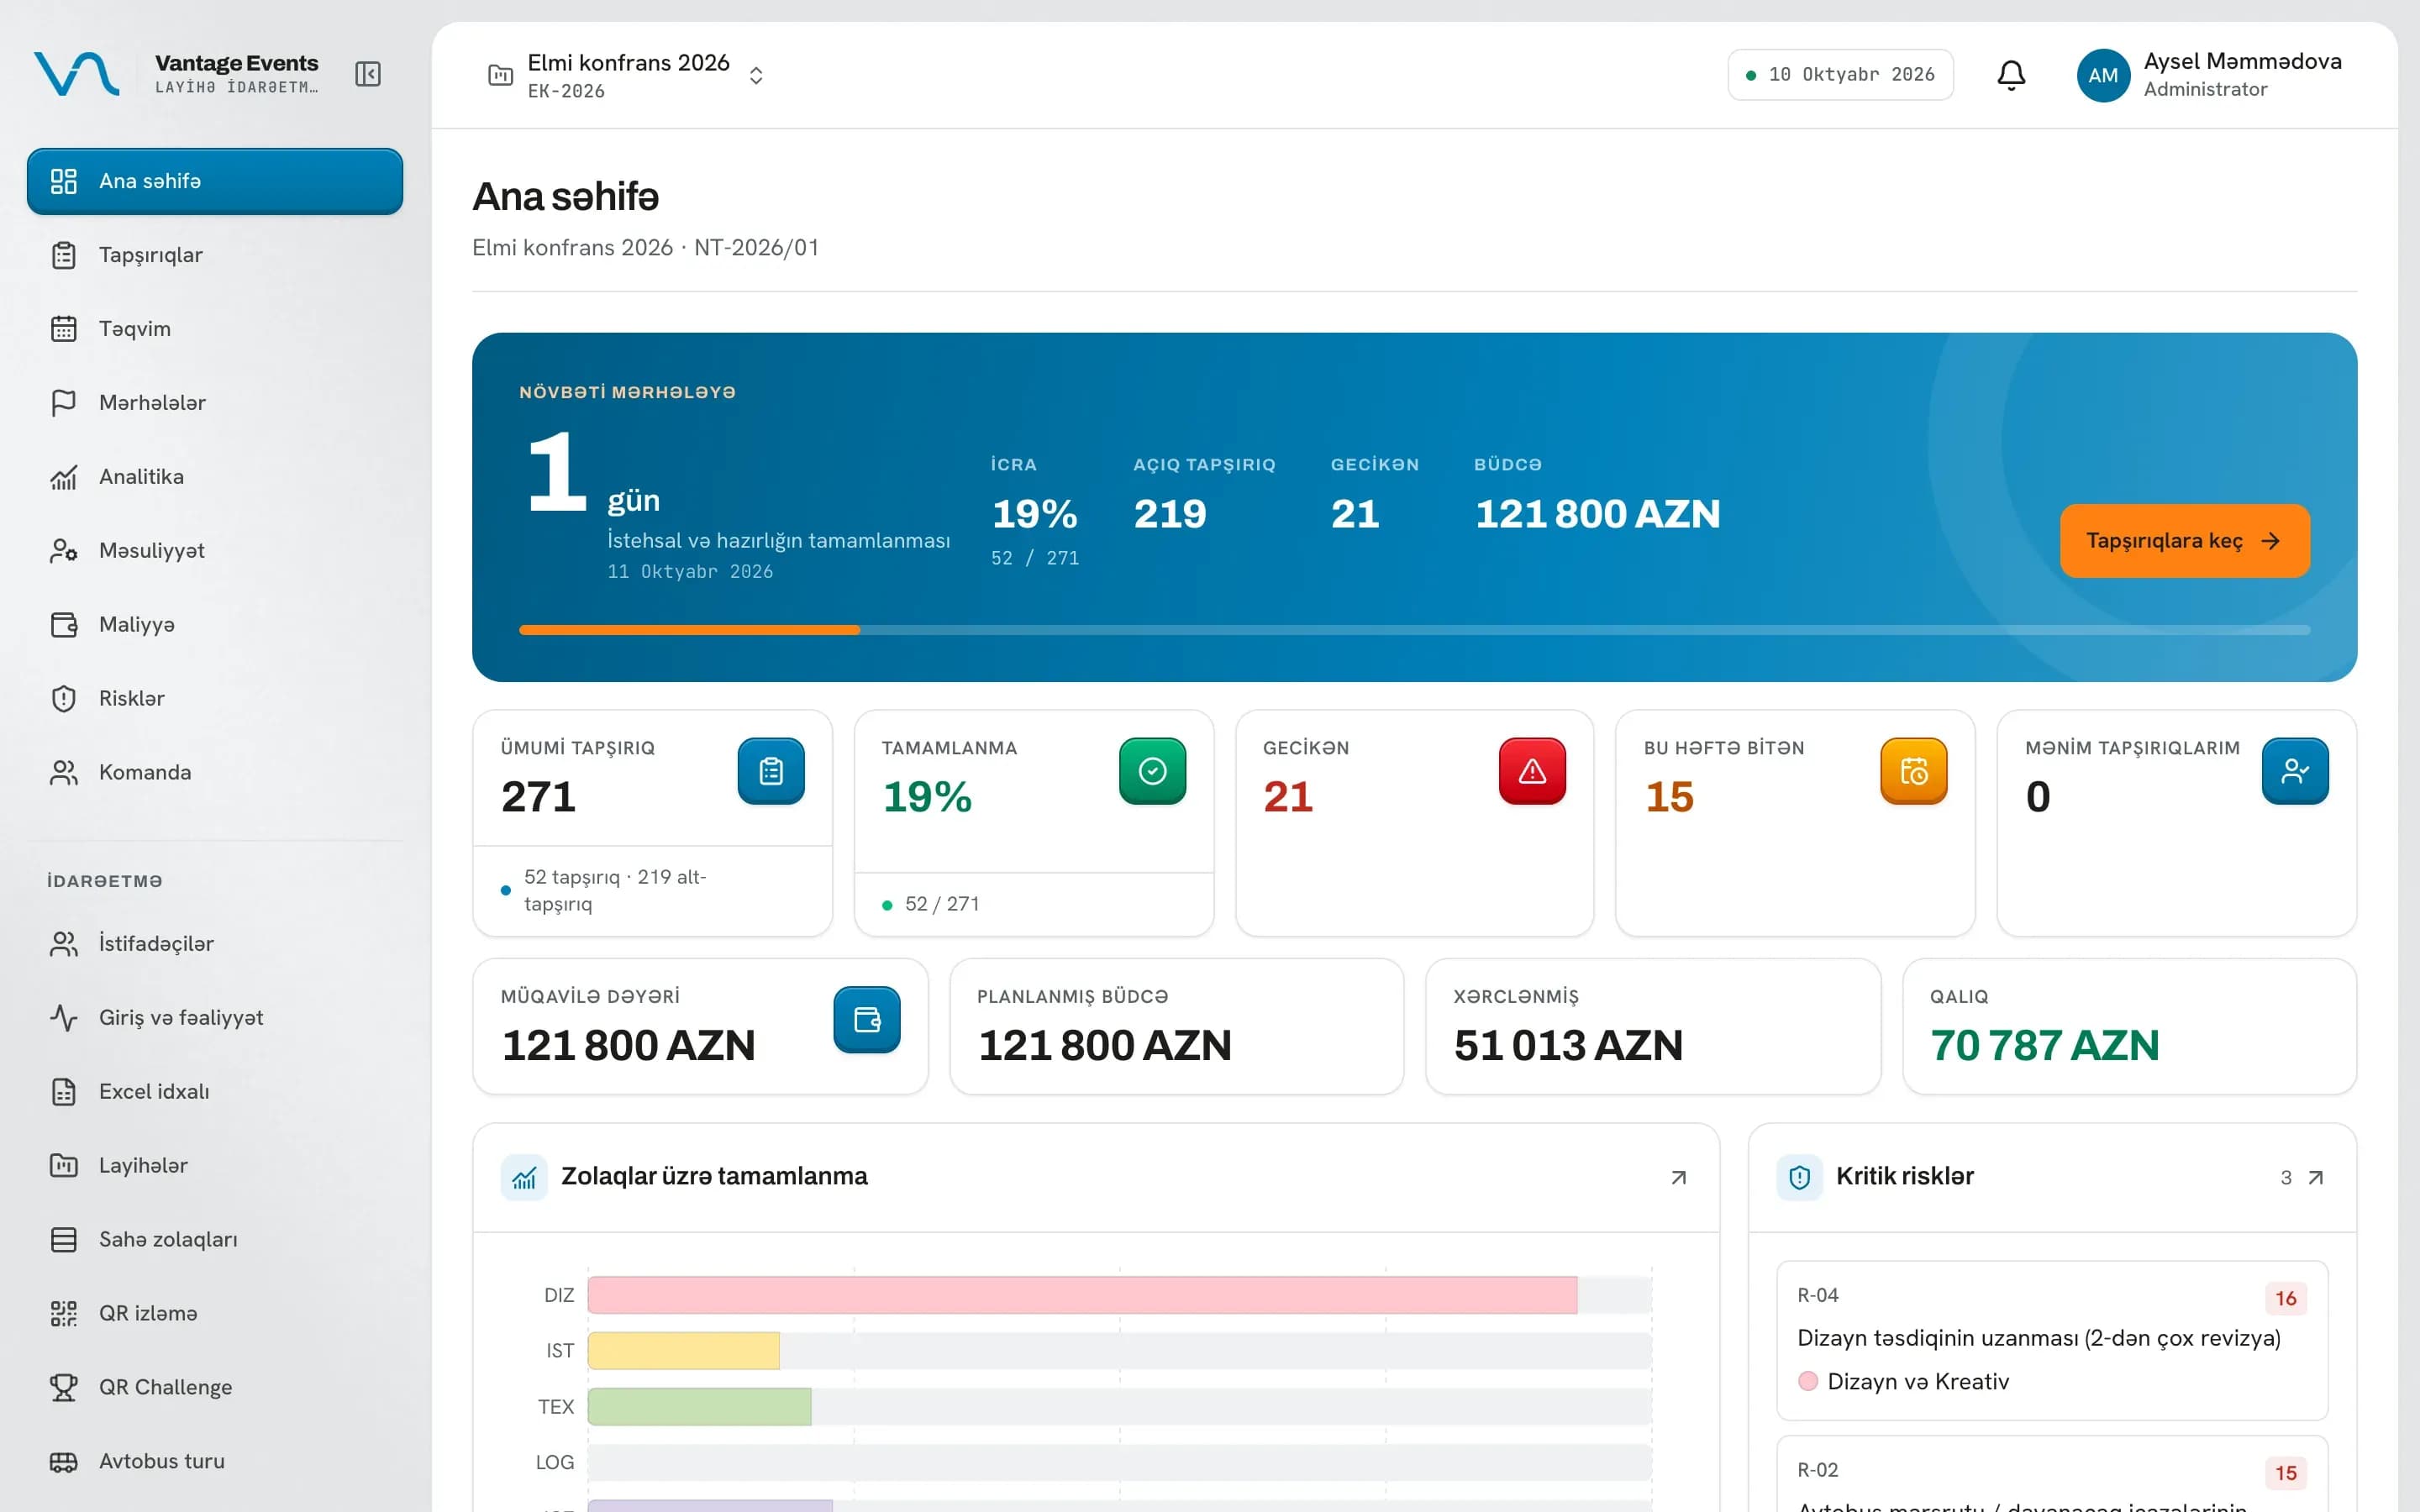Click the Tapşırıqlar clipboard icon
The image size is (2420, 1512).
(64, 255)
